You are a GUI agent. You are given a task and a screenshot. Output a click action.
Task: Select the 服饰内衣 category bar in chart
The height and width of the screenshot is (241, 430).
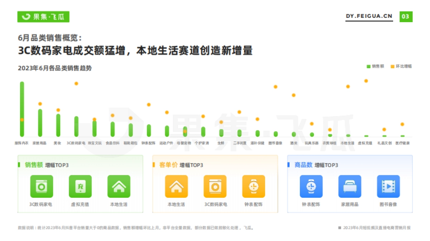tap(22, 109)
